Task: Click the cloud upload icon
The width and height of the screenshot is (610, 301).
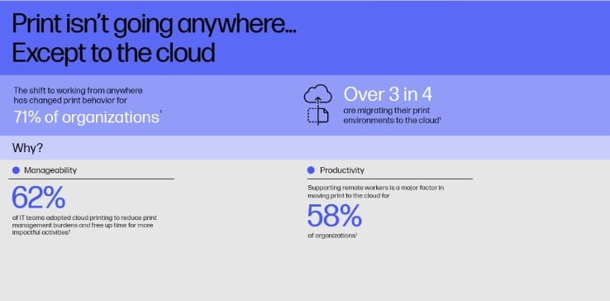Action: (x=318, y=95)
